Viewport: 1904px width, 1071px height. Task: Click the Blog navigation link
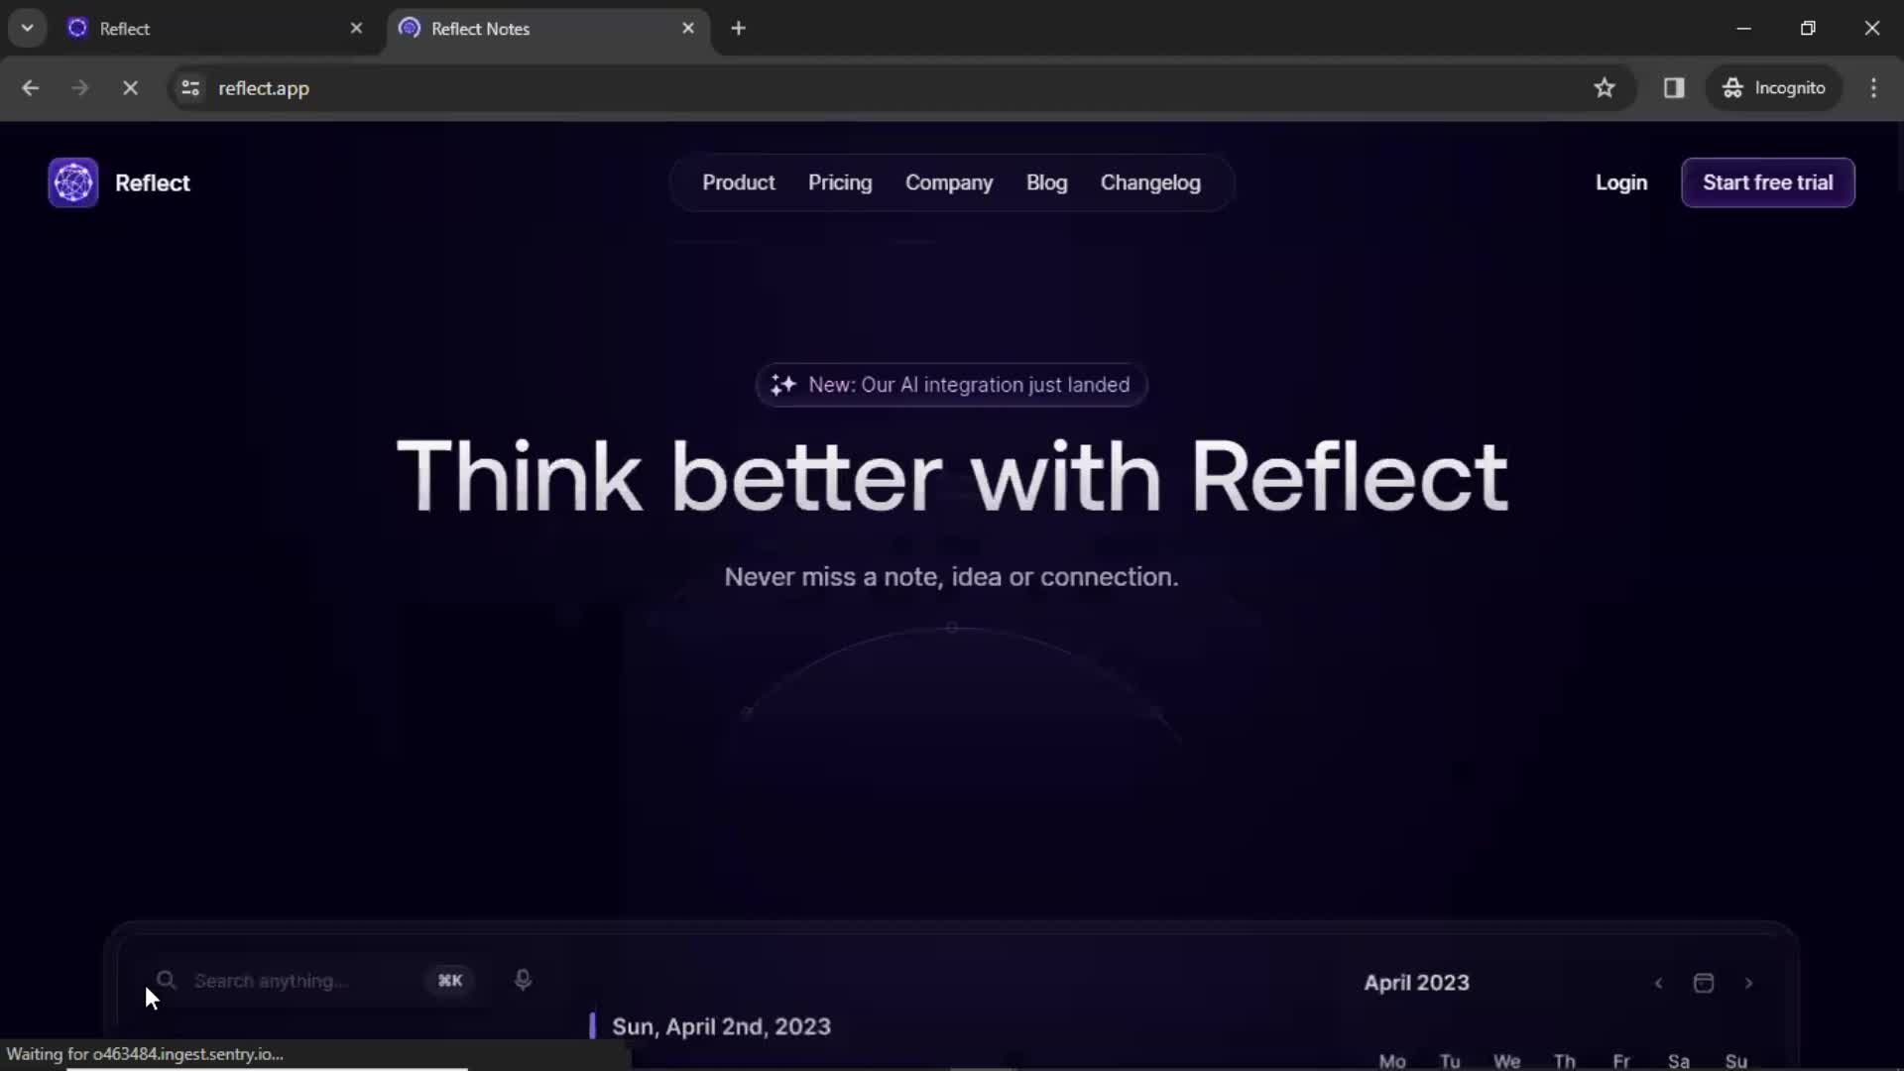[x=1046, y=181]
